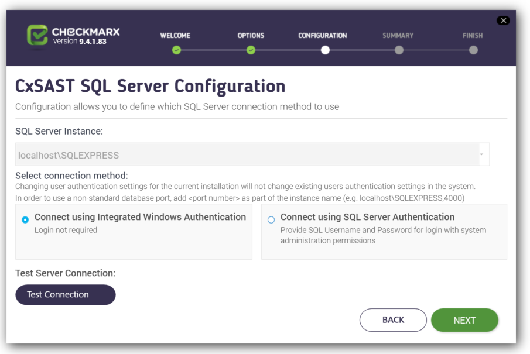Screen dimensions: 530x354
Task: Select Integrated Windows Authentication radio button
Action: coord(25,220)
